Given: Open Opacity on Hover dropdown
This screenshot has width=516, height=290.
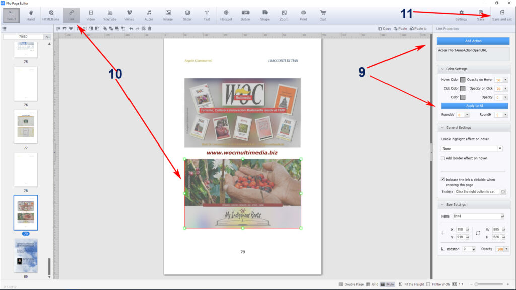Looking at the screenshot, I should [505, 80].
